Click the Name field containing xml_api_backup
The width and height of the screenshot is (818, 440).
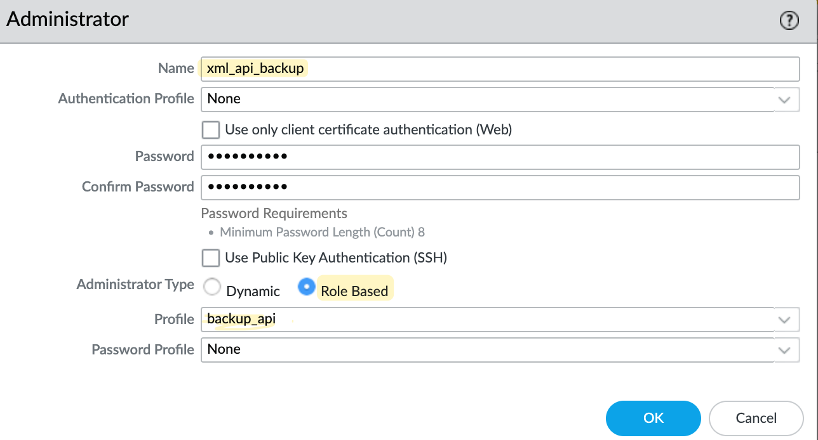[499, 68]
